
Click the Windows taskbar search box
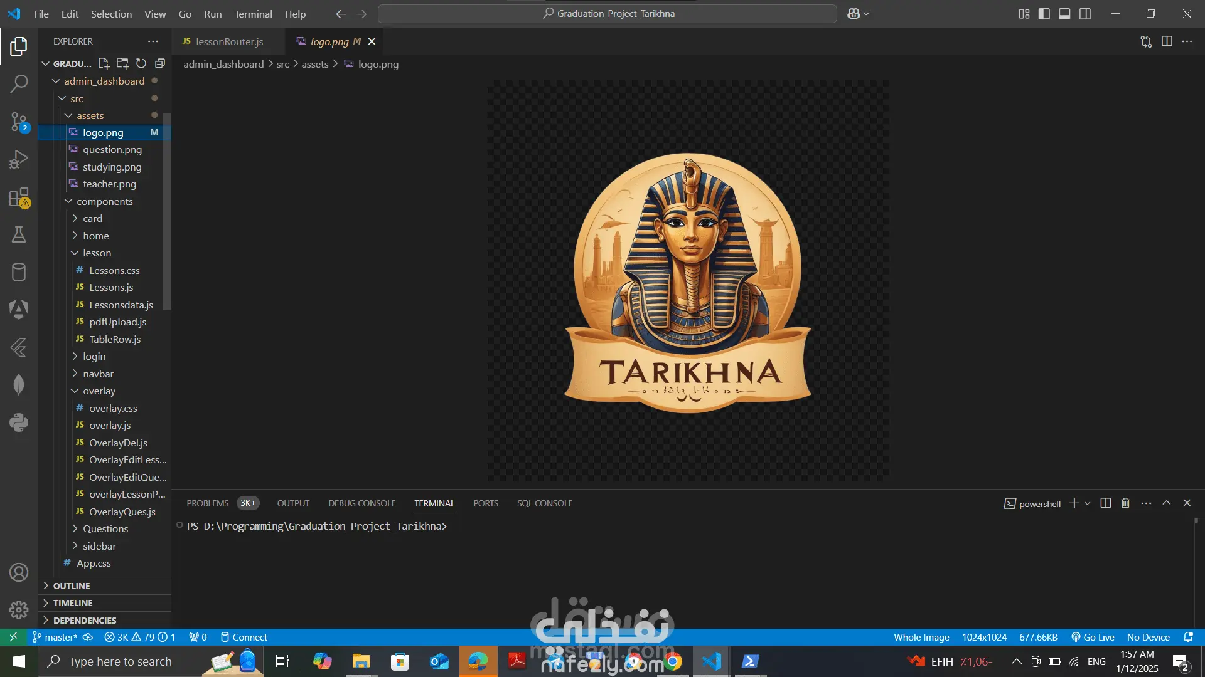pyautogui.click(x=151, y=661)
